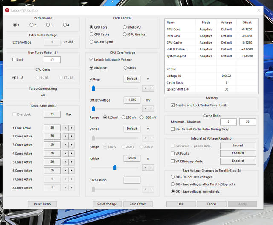
Task: Enable the Non Turbo Ratio Lock checkbox
Action: pos(15,60)
